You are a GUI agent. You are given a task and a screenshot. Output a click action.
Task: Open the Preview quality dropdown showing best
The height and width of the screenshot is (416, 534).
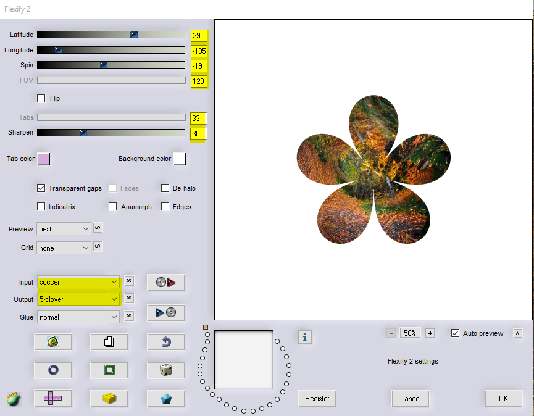(x=64, y=229)
